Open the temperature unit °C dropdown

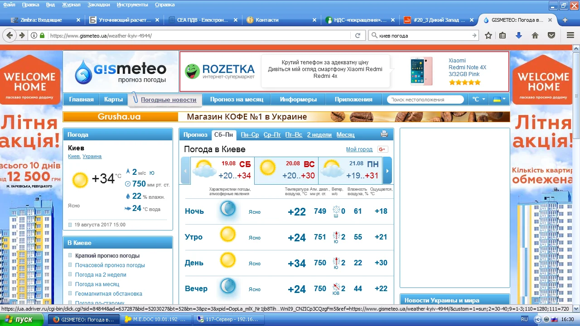tap(478, 100)
